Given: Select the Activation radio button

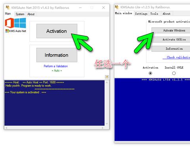Looking at the screenshot, I should coord(150,73).
